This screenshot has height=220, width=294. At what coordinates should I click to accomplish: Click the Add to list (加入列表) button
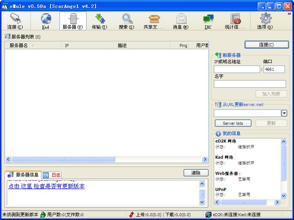(271, 94)
